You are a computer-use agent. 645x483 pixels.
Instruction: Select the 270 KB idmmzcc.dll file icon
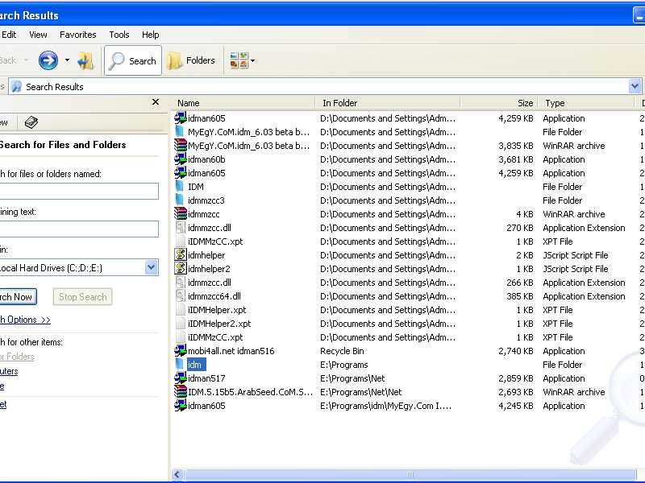180,228
